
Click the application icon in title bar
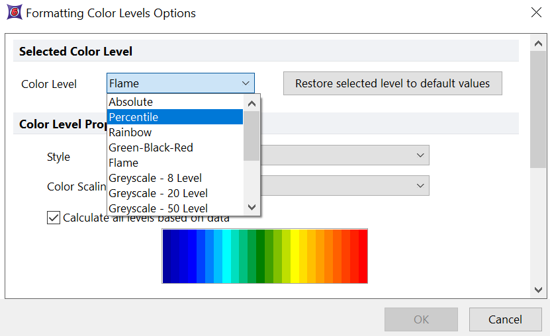tap(13, 13)
